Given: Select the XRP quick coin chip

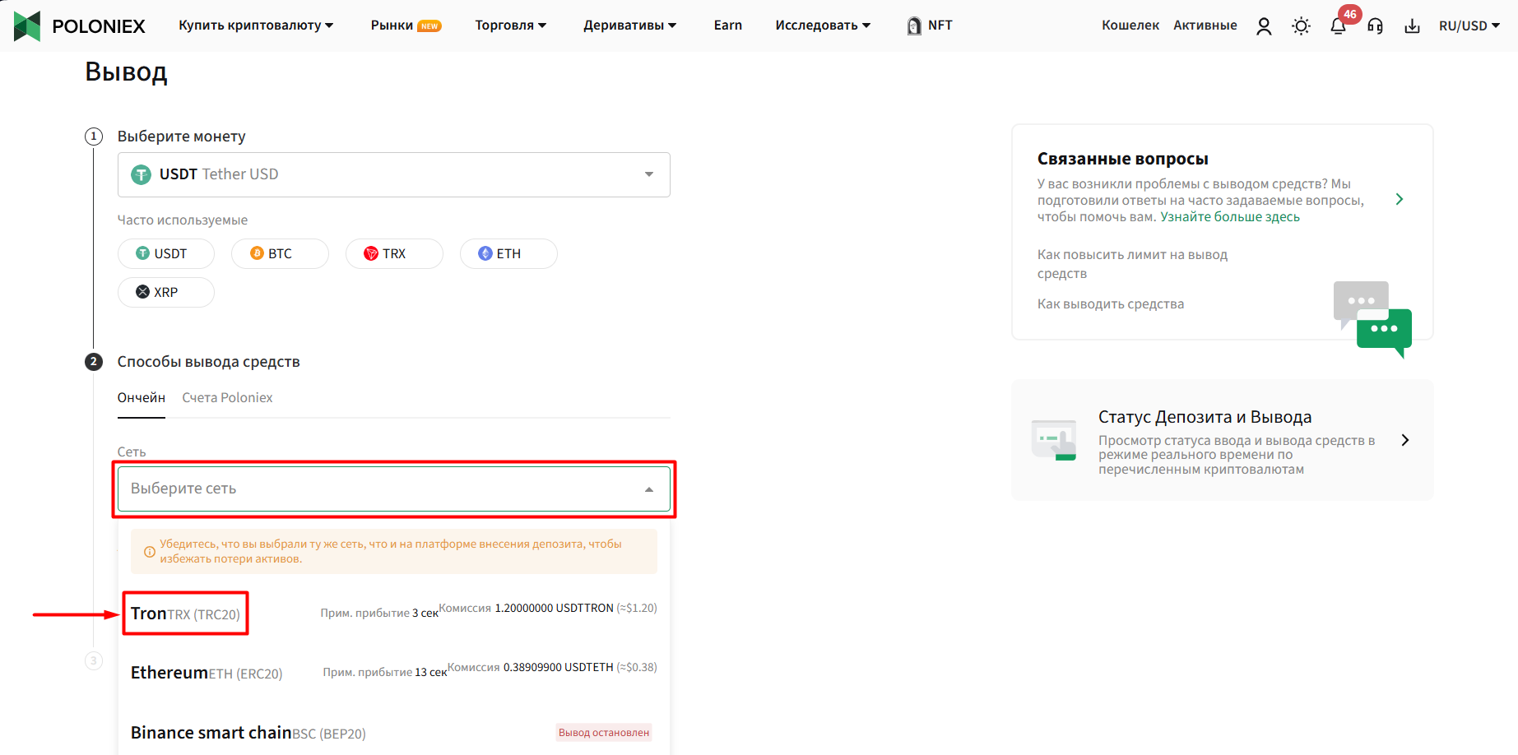Looking at the screenshot, I should click(x=166, y=292).
